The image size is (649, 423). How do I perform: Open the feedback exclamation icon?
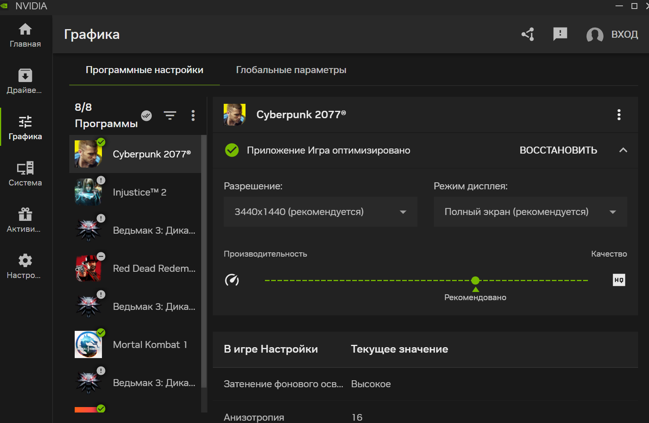(560, 34)
